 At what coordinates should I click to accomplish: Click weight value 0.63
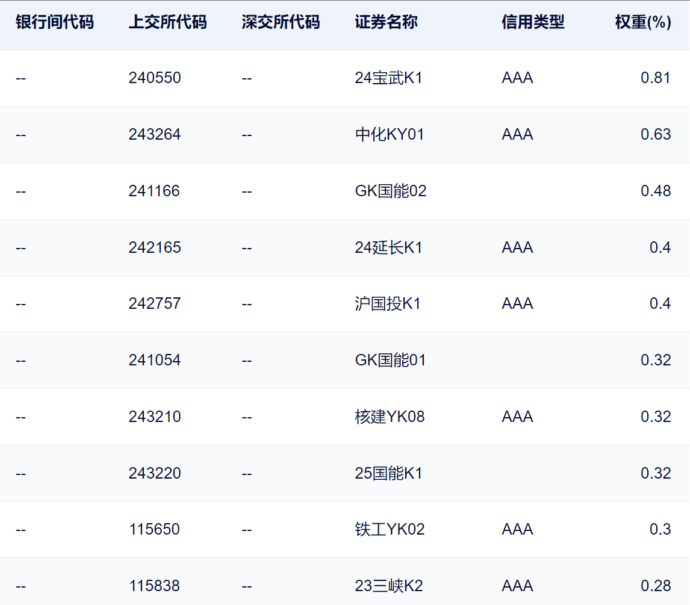pyautogui.click(x=656, y=134)
